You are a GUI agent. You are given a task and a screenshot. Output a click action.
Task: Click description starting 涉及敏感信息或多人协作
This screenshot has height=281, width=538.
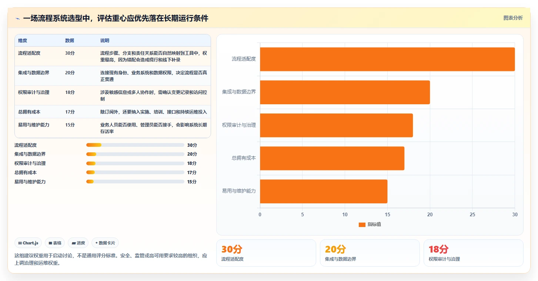click(154, 95)
